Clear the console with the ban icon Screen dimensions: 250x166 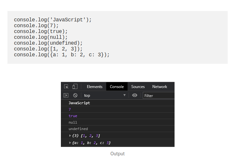pyautogui.click(x=75, y=95)
